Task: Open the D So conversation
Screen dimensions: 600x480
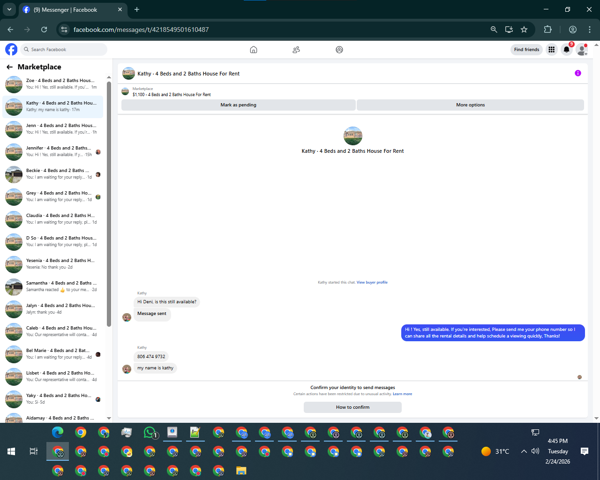Action: (52, 242)
